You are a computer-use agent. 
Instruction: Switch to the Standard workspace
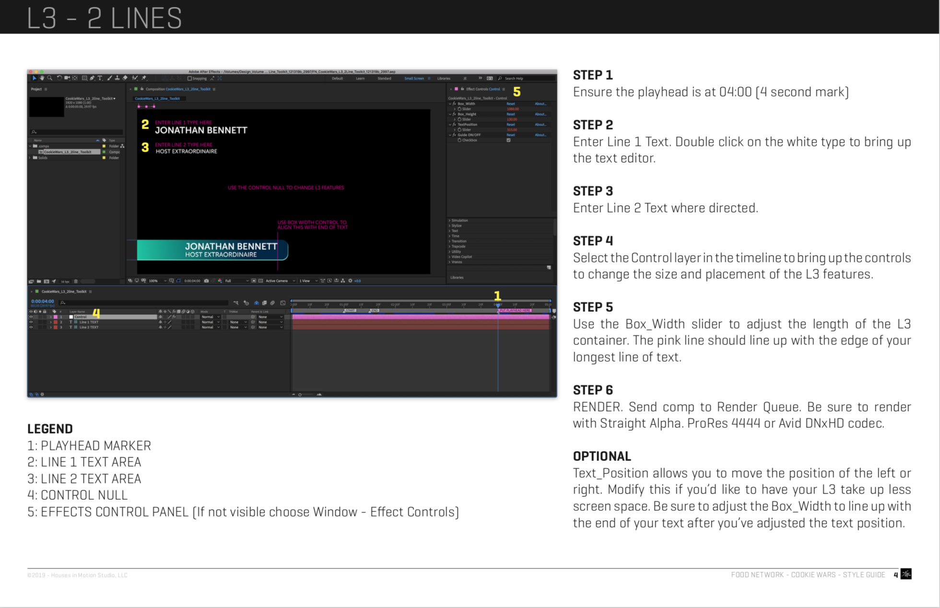384,78
